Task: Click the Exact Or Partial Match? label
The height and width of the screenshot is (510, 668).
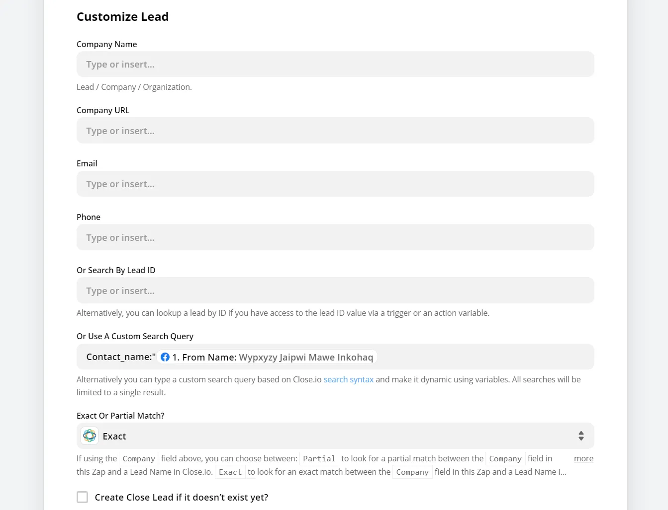Action: click(x=120, y=416)
